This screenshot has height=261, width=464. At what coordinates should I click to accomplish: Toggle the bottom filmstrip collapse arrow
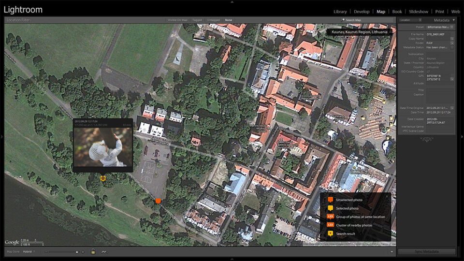tap(232, 259)
